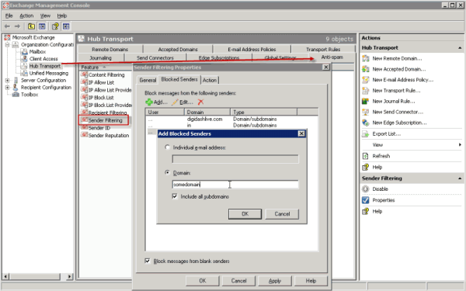Click the Domain column header
Image resolution: width=466 pixels, height=291 pixels.
(207, 113)
